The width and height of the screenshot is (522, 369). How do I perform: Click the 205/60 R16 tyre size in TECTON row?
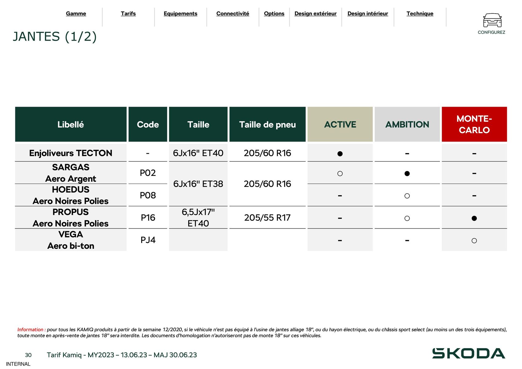tap(268, 153)
